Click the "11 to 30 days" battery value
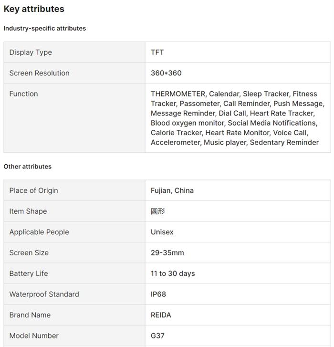Screen dimensions: 334x347 (x=173, y=273)
